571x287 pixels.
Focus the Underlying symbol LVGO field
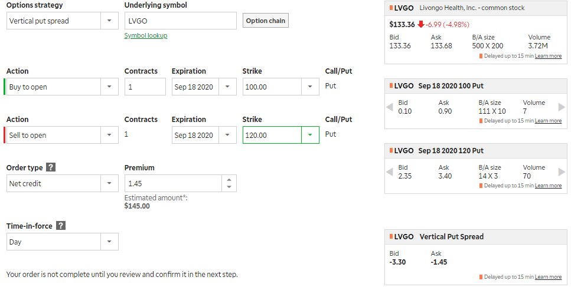point(180,21)
